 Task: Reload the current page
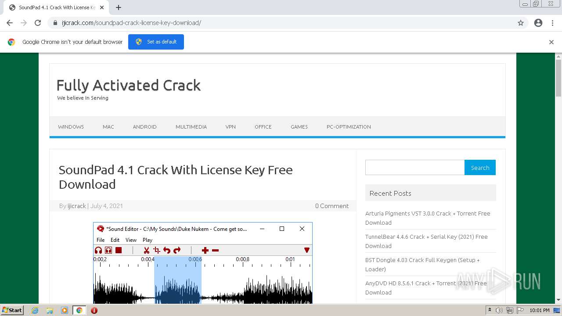pyautogui.click(x=38, y=23)
